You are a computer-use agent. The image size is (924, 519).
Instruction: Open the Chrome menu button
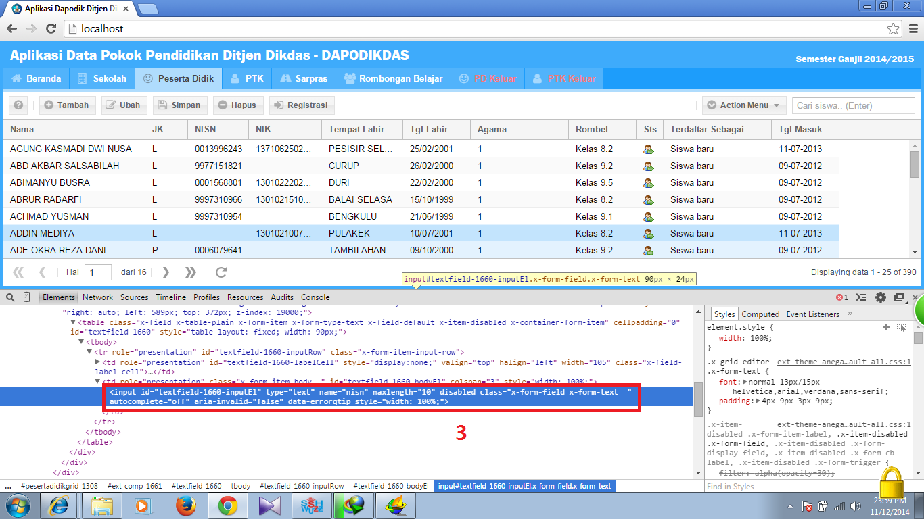tap(912, 29)
